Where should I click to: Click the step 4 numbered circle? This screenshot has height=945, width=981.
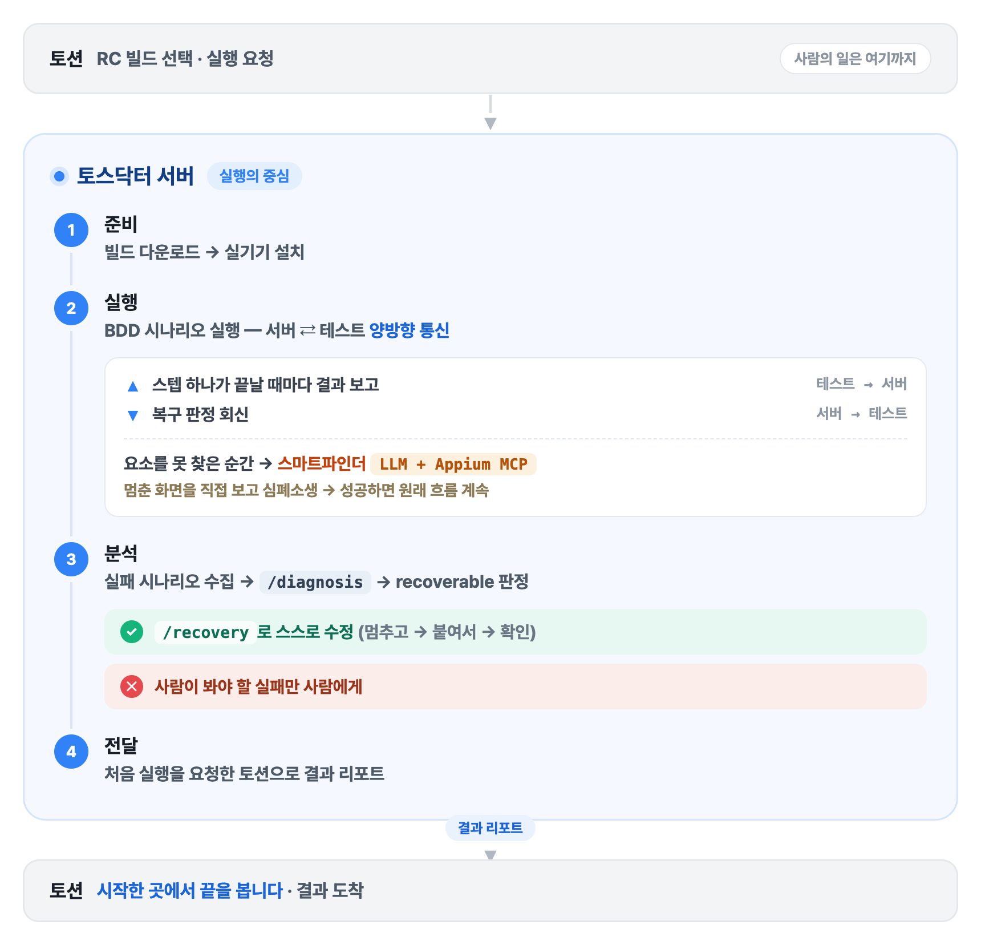coord(71,752)
